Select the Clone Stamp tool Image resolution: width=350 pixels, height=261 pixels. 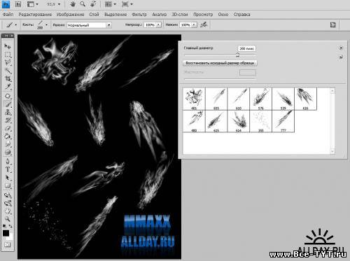(8, 112)
